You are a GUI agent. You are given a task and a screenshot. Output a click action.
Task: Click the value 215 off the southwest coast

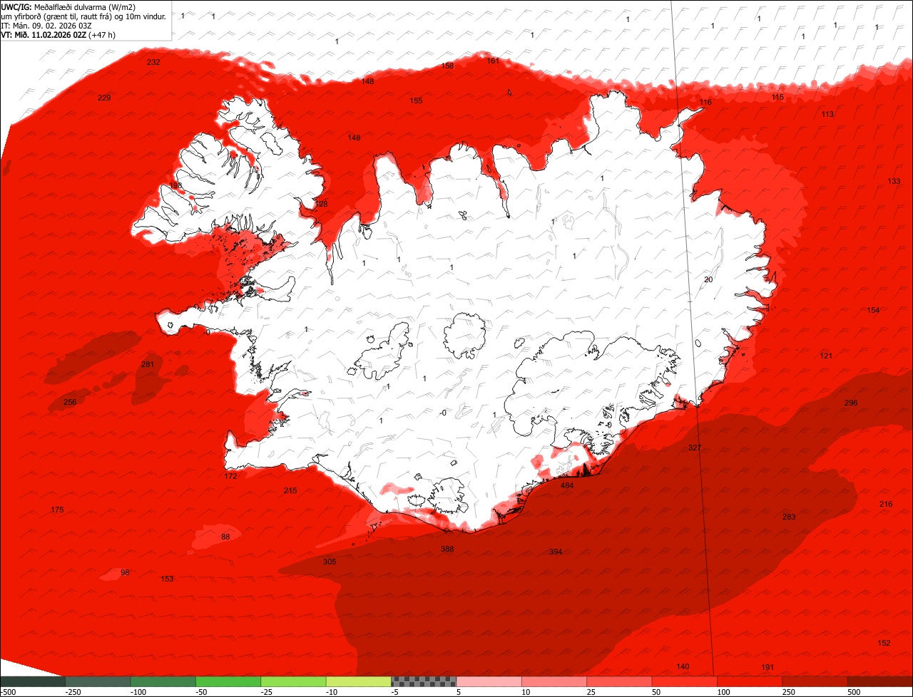click(x=290, y=490)
